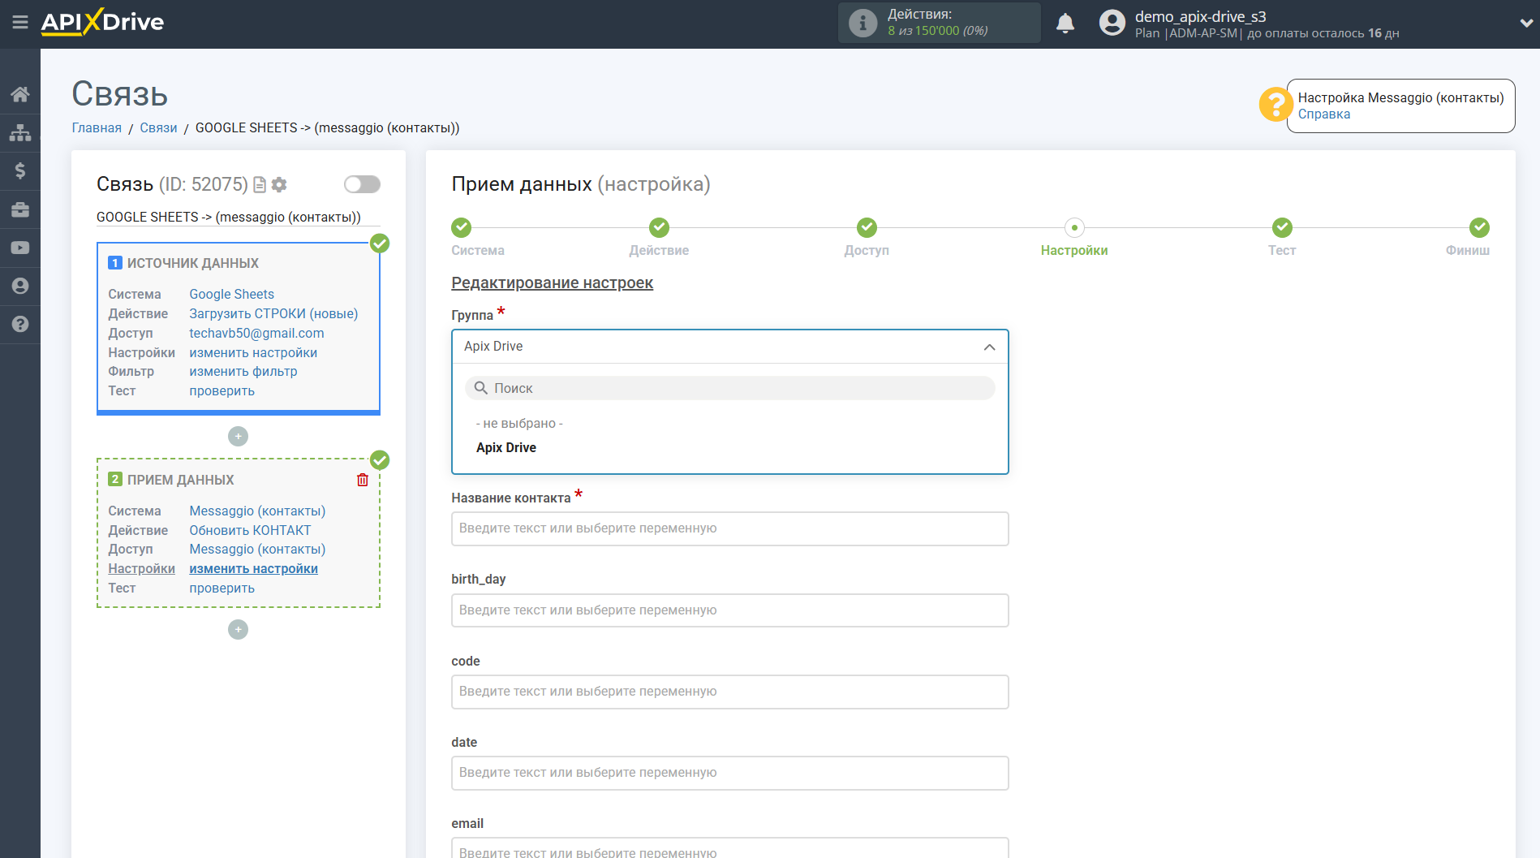
Task: Click the dollar billing icon in the sidebar
Action: click(x=19, y=170)
